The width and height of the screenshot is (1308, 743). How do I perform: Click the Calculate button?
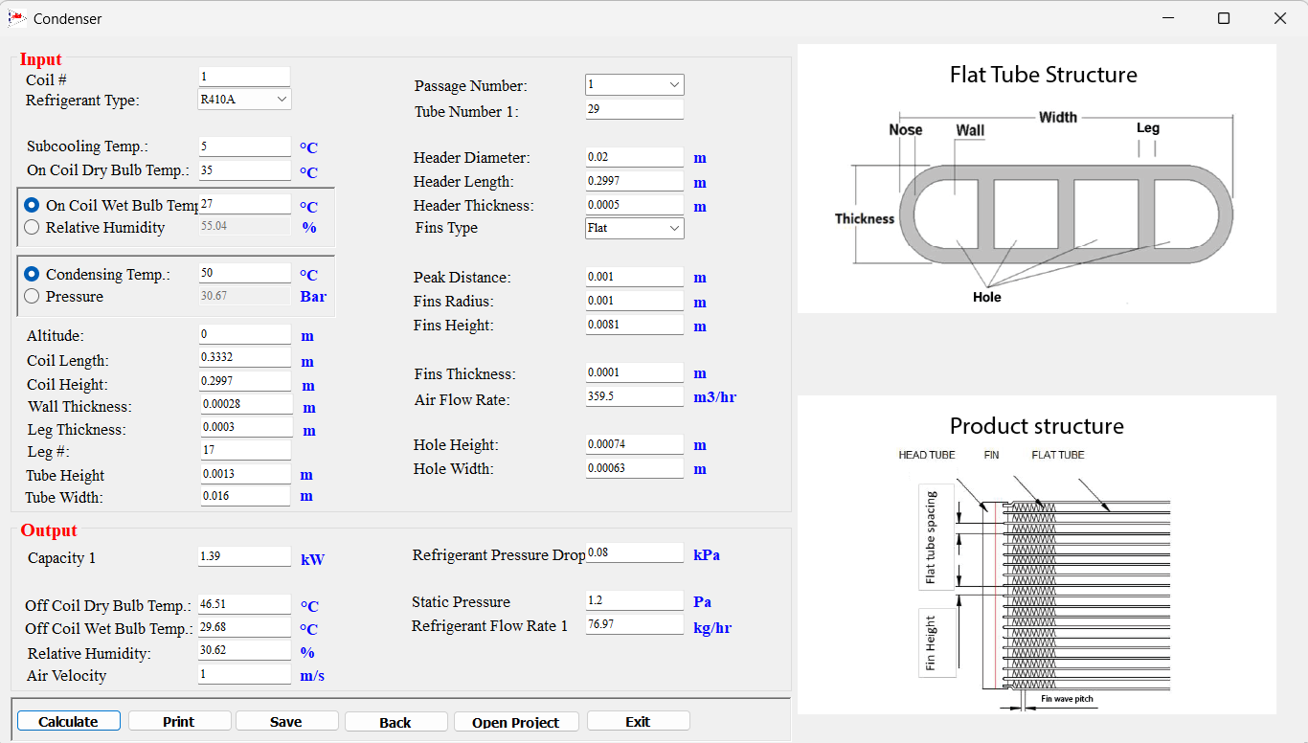click(x=69, y=721)
